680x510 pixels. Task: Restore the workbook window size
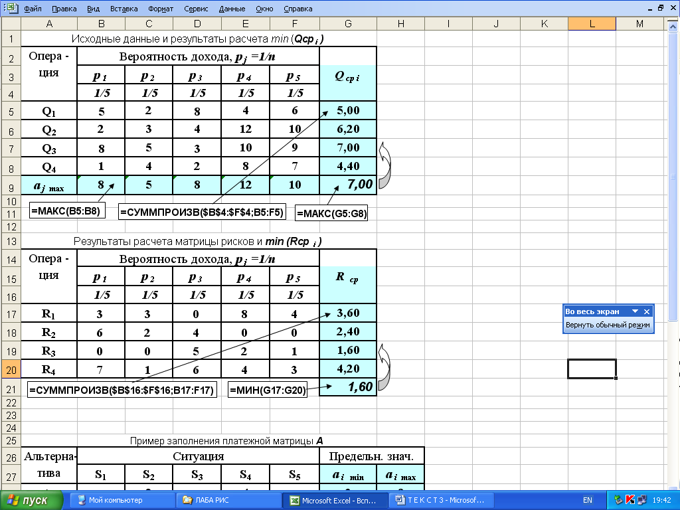(661, 8)
